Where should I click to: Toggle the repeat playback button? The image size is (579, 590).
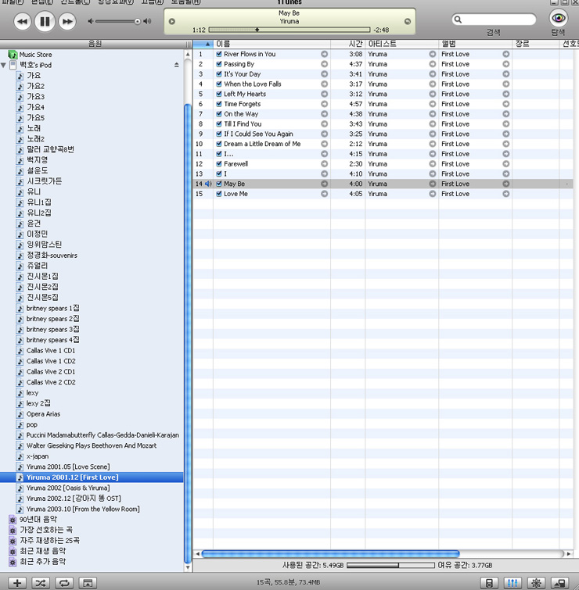[64, 583]
